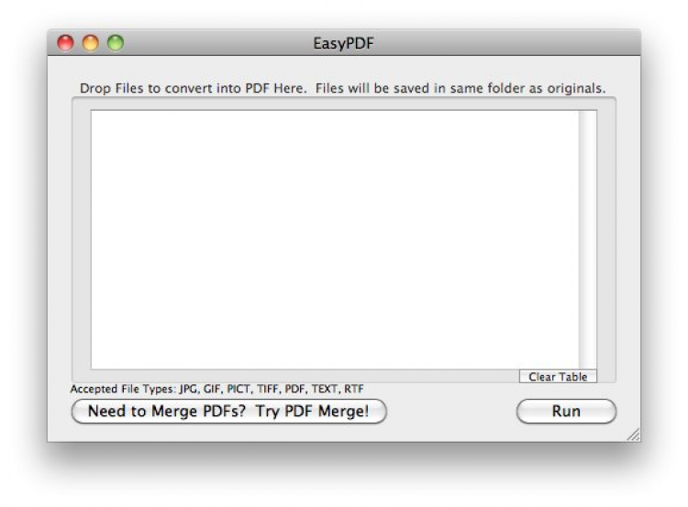
Task: Open the Try PDF Merge promotion button
Action: coord(228,412)
